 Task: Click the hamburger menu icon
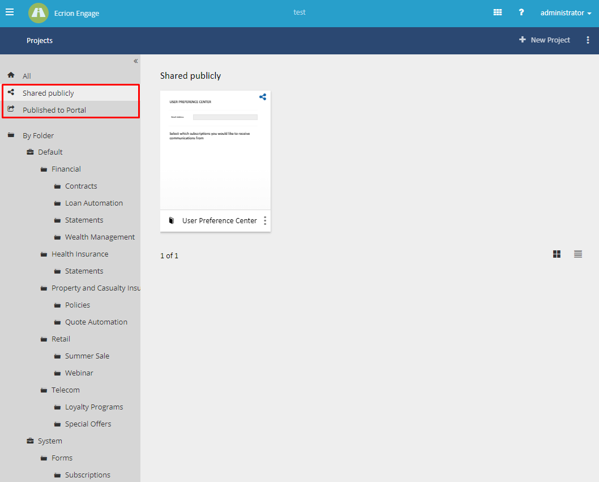coord(10,12)
